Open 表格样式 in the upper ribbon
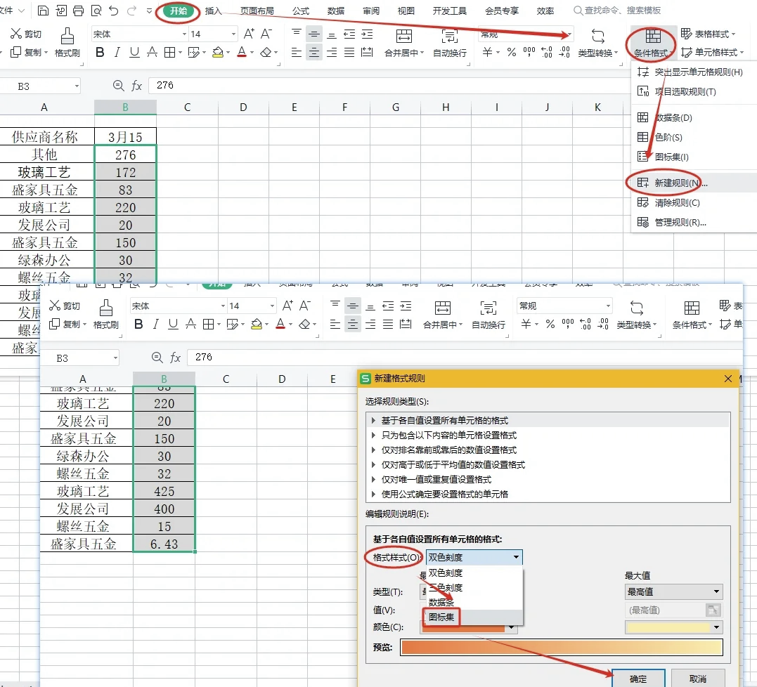Image resolution: width=757 pixels, height=687 pixels. [x=708, y=34]
